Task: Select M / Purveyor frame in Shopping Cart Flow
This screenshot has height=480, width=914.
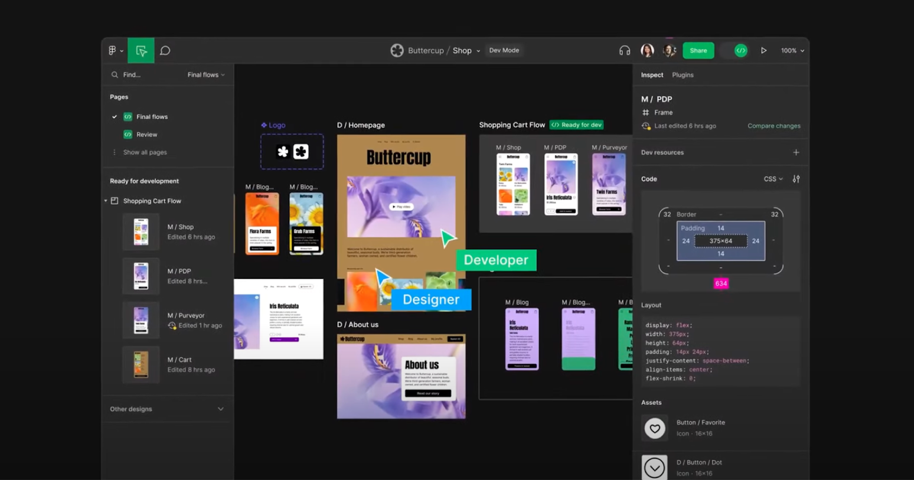Action: [x=609, y=184]
